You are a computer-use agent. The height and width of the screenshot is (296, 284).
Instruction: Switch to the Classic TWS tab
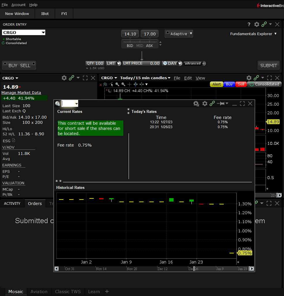(68, 292)
